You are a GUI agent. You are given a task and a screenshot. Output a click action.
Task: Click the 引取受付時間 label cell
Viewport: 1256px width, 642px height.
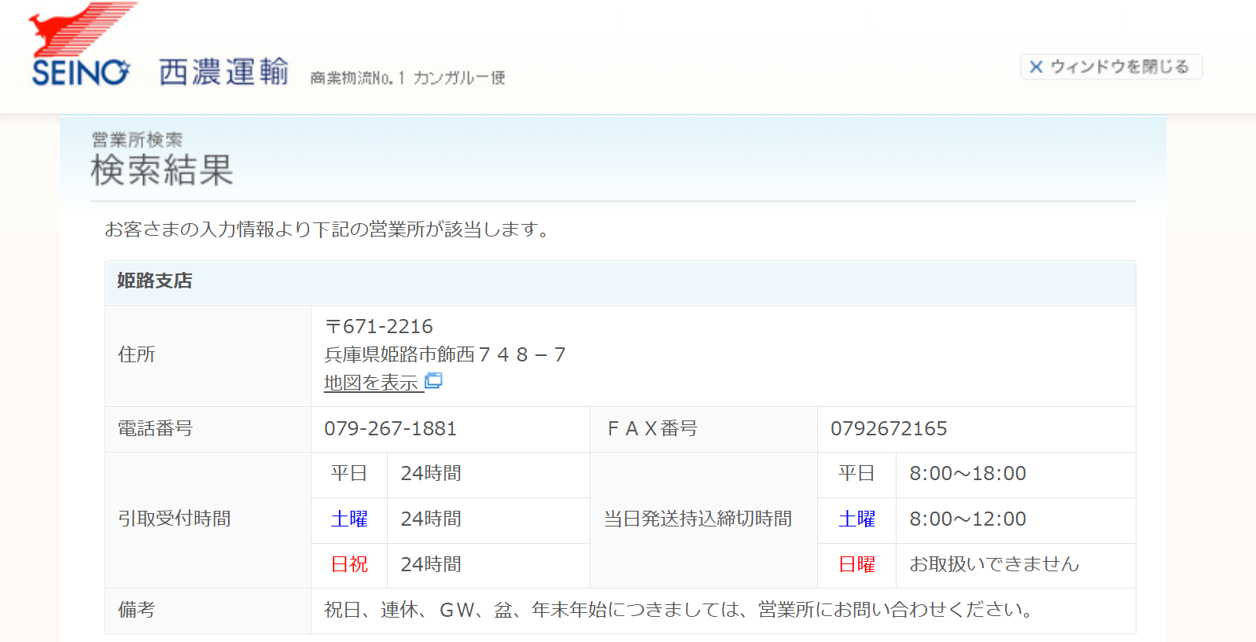(208, 519)
